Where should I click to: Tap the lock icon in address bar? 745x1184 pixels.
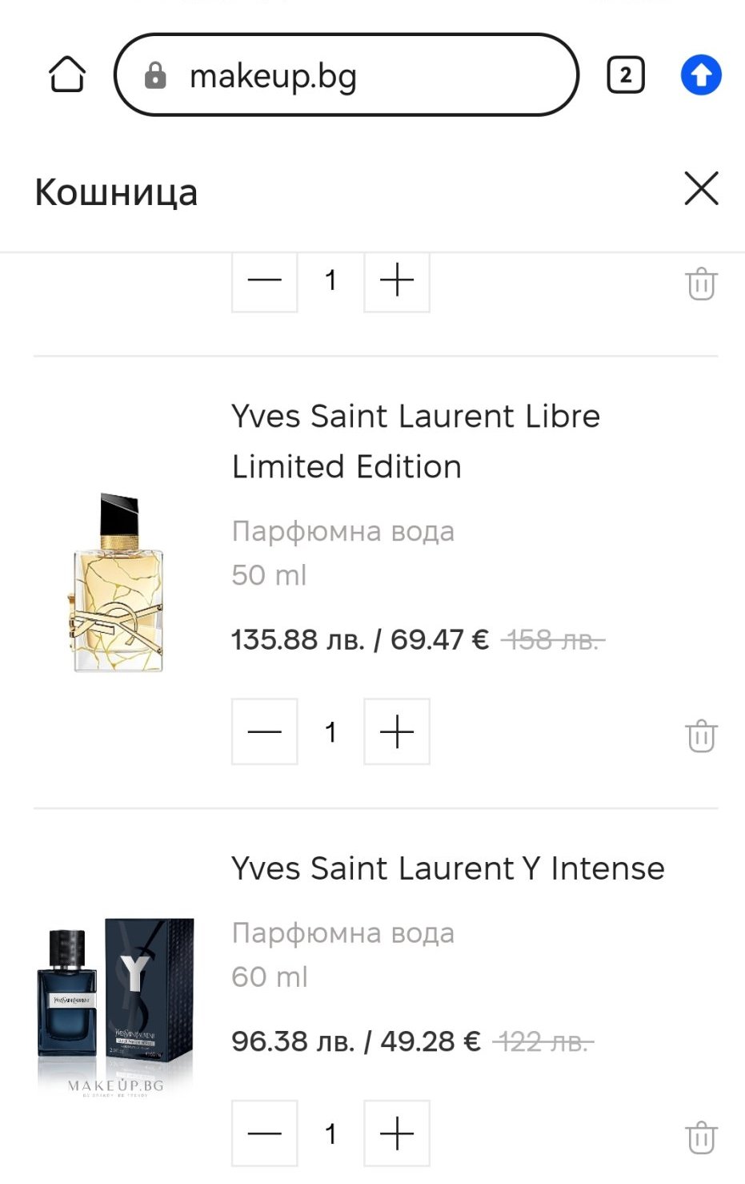(155, 76)
